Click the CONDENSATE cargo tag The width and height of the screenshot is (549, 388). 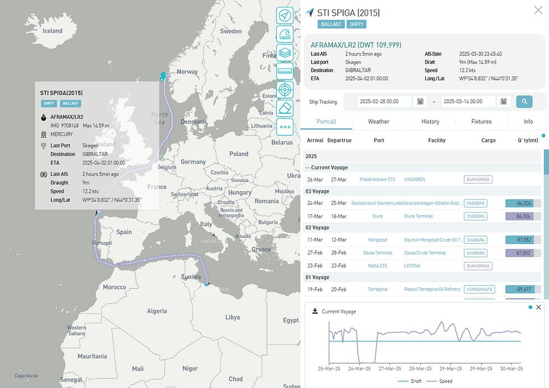(x=480, y=289)
